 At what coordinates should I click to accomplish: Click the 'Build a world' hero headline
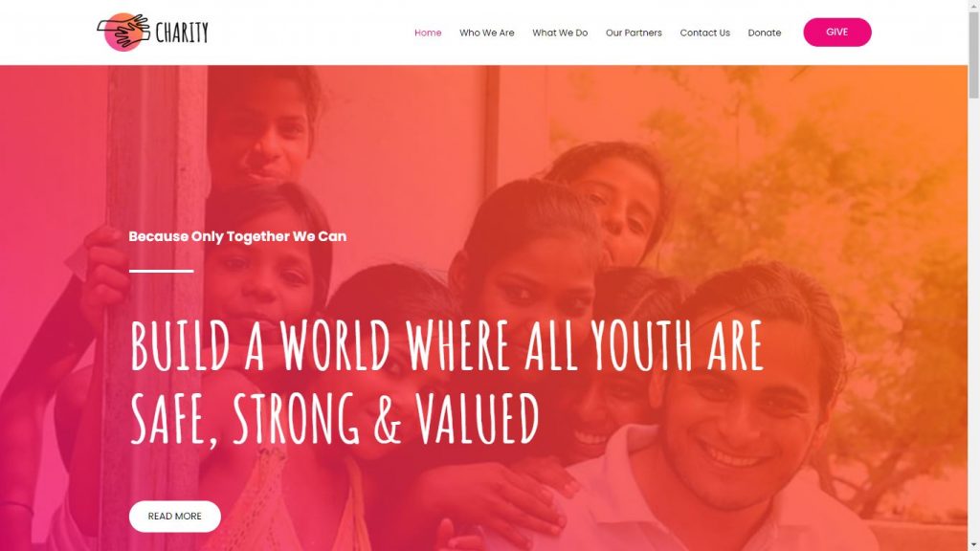click(446, 345)
